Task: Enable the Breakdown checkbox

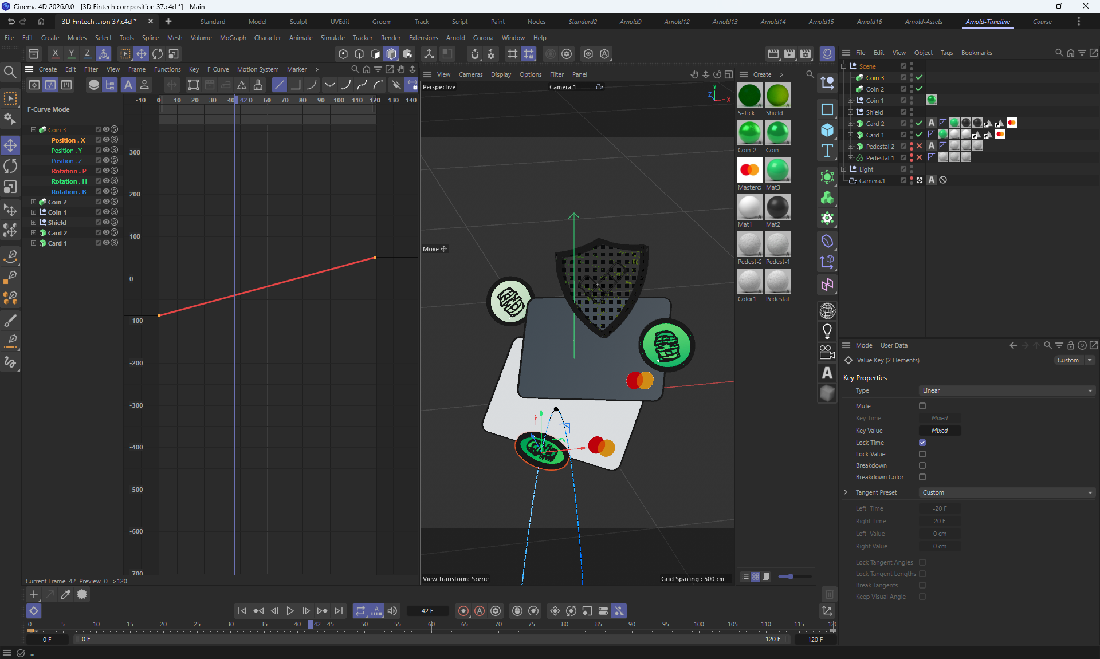Action: point(922,465)
